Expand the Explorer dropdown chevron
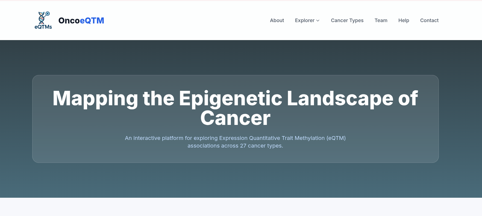Screen dimensions: 482x216 tap(318, 21)
